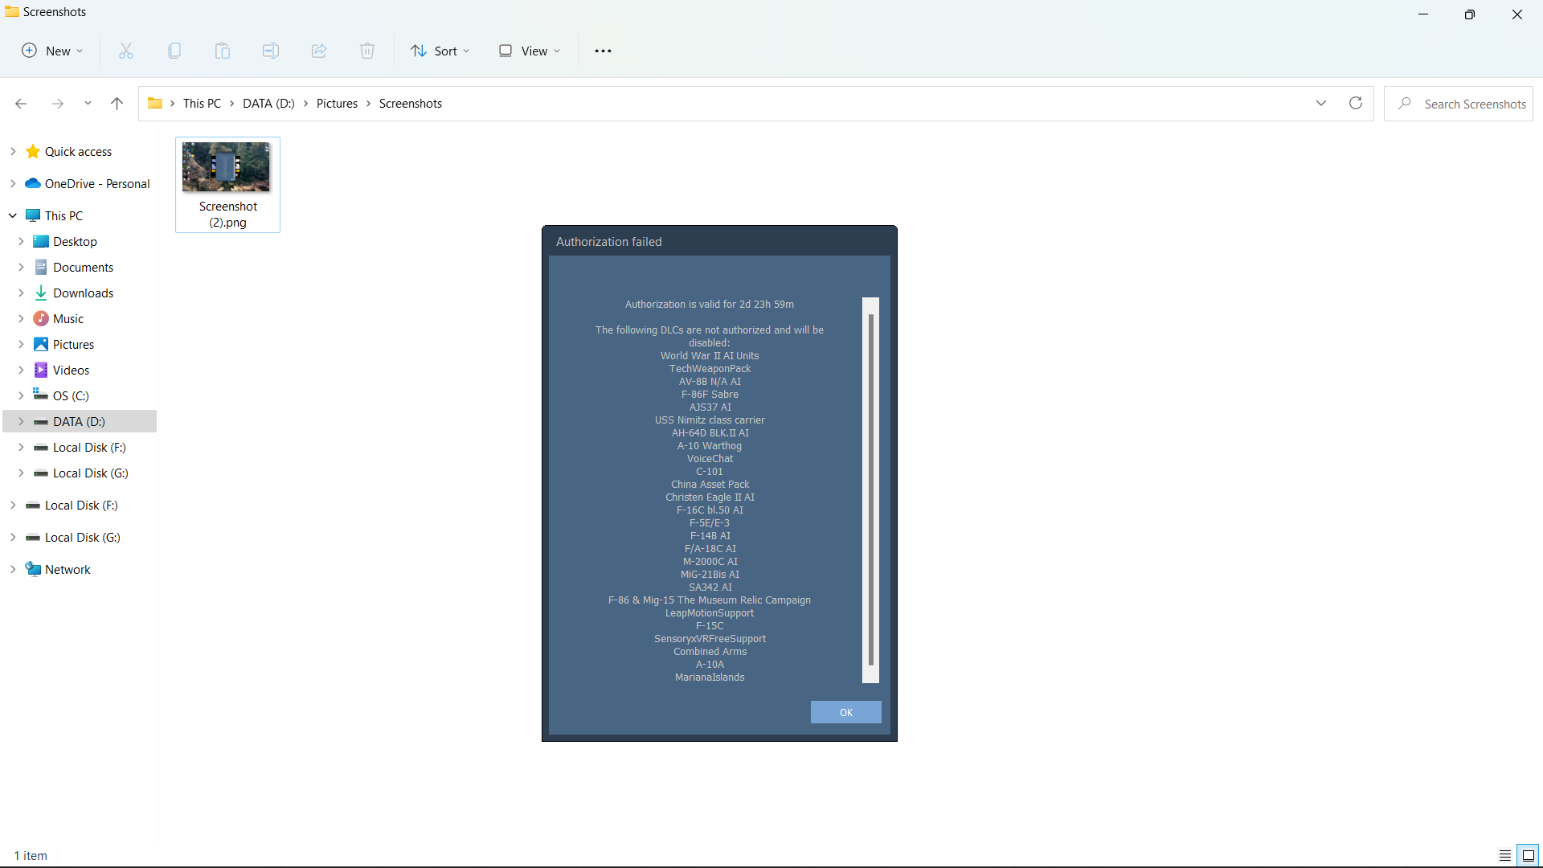Open Downloads folder in sidebar
Screen dimensions: 1543x868
[x=83, y=293]
